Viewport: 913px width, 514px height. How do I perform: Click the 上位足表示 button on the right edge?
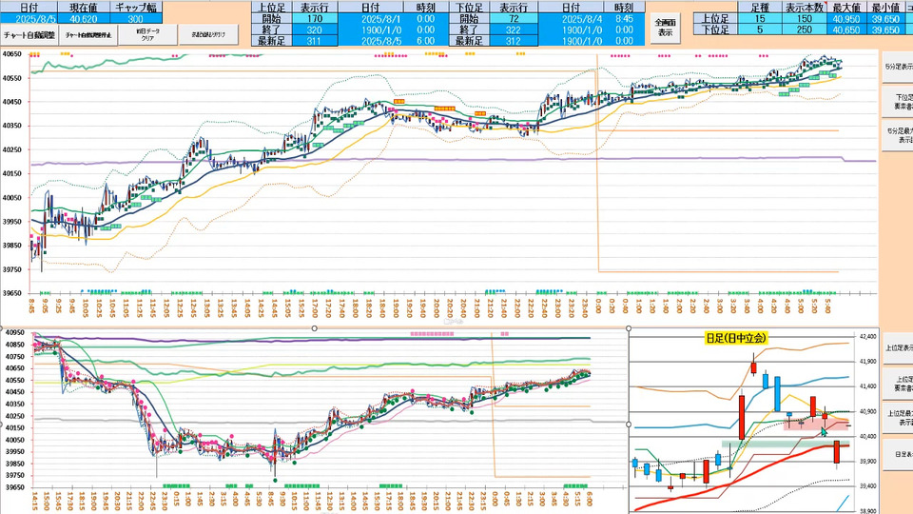[x=897, y=348]
